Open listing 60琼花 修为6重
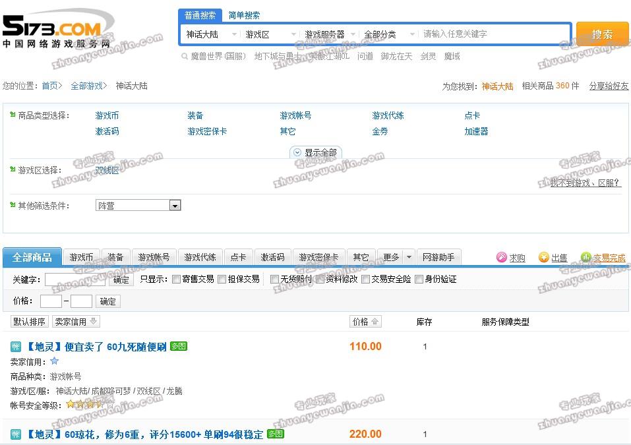Screen dimensions: 631x445 click(x=144, y=434)
